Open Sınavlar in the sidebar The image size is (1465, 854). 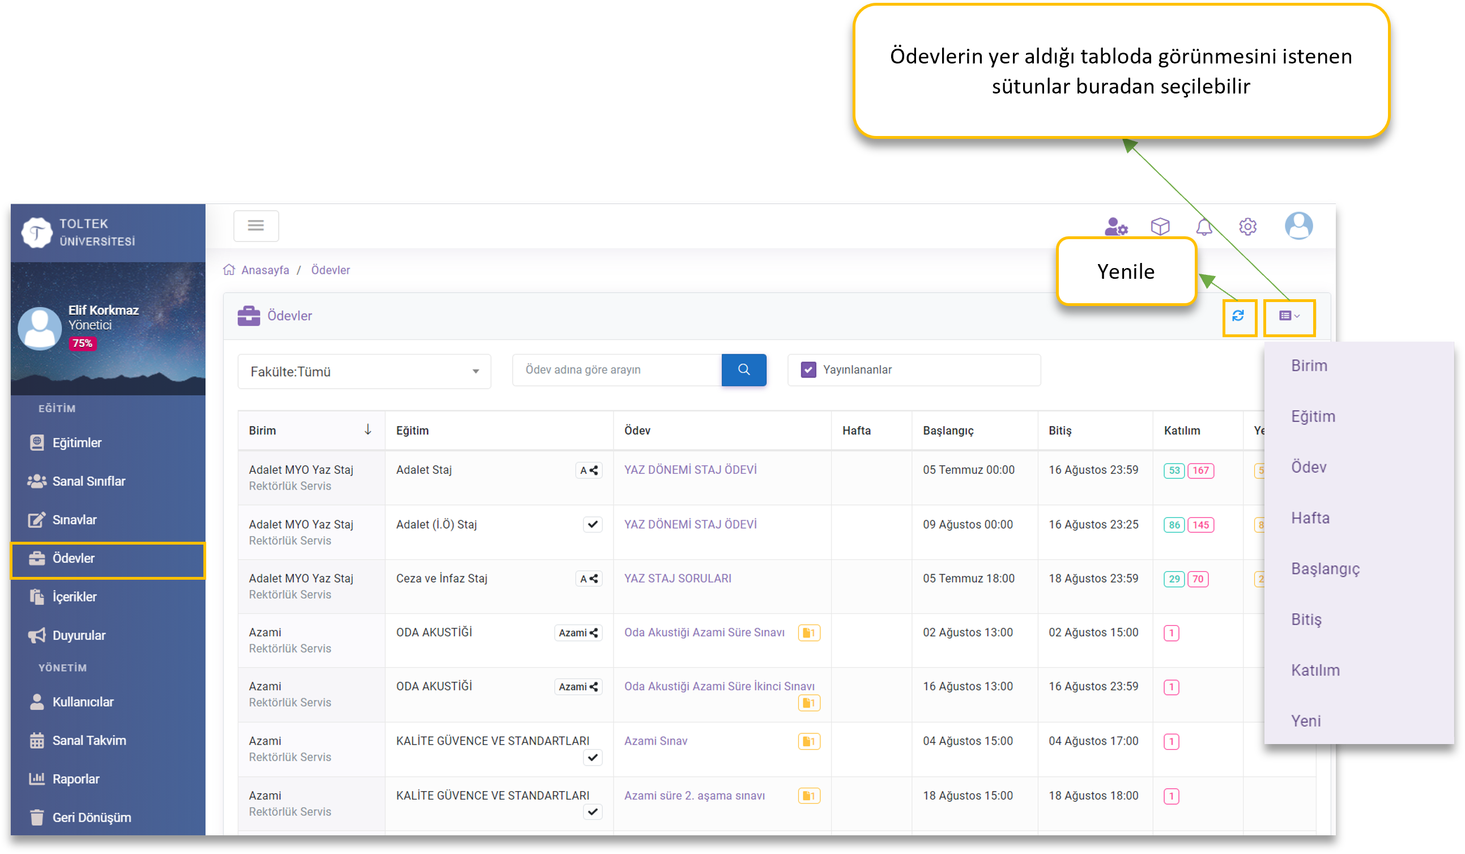[74, 520]
